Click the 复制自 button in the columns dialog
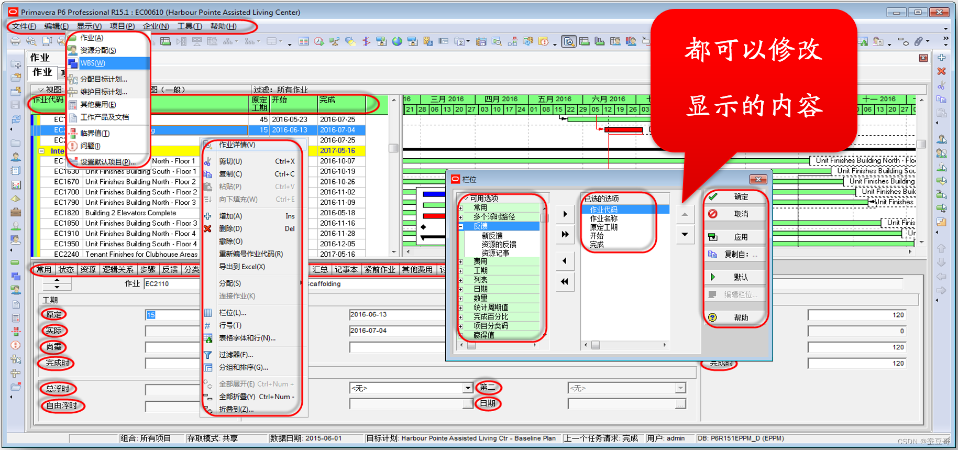 tap(734, 255)
